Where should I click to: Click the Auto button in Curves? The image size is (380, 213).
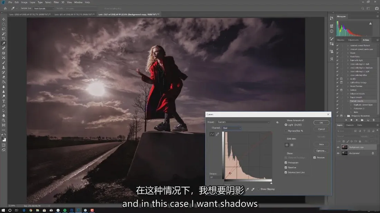pos(321,144)
